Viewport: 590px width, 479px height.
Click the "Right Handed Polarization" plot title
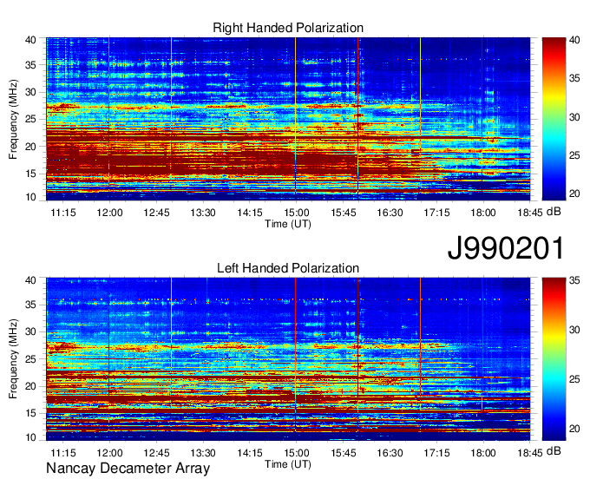pyautogui.click(x=288, y=28)
